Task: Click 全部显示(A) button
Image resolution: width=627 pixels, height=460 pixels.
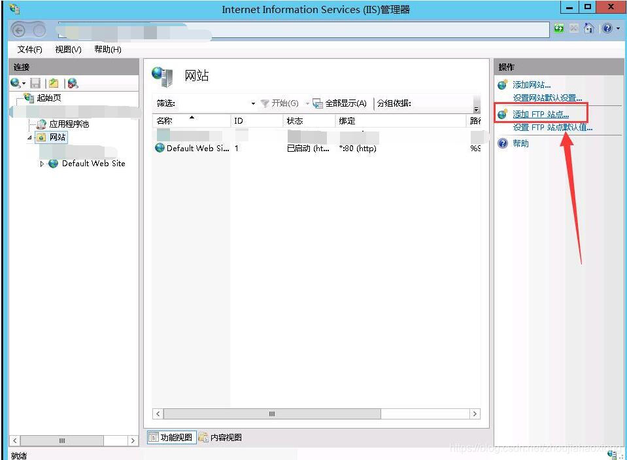Action: pyautogui.click(x=340, y=103)
